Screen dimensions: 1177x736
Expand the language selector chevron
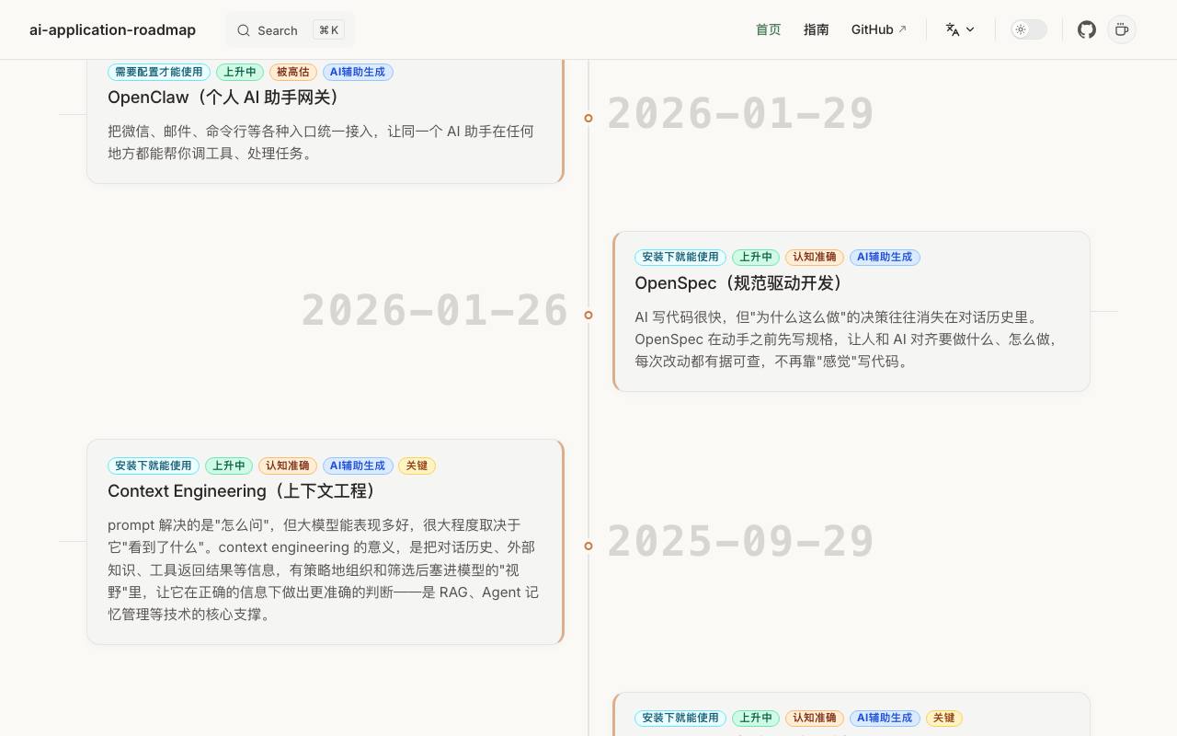pos(970,29)
